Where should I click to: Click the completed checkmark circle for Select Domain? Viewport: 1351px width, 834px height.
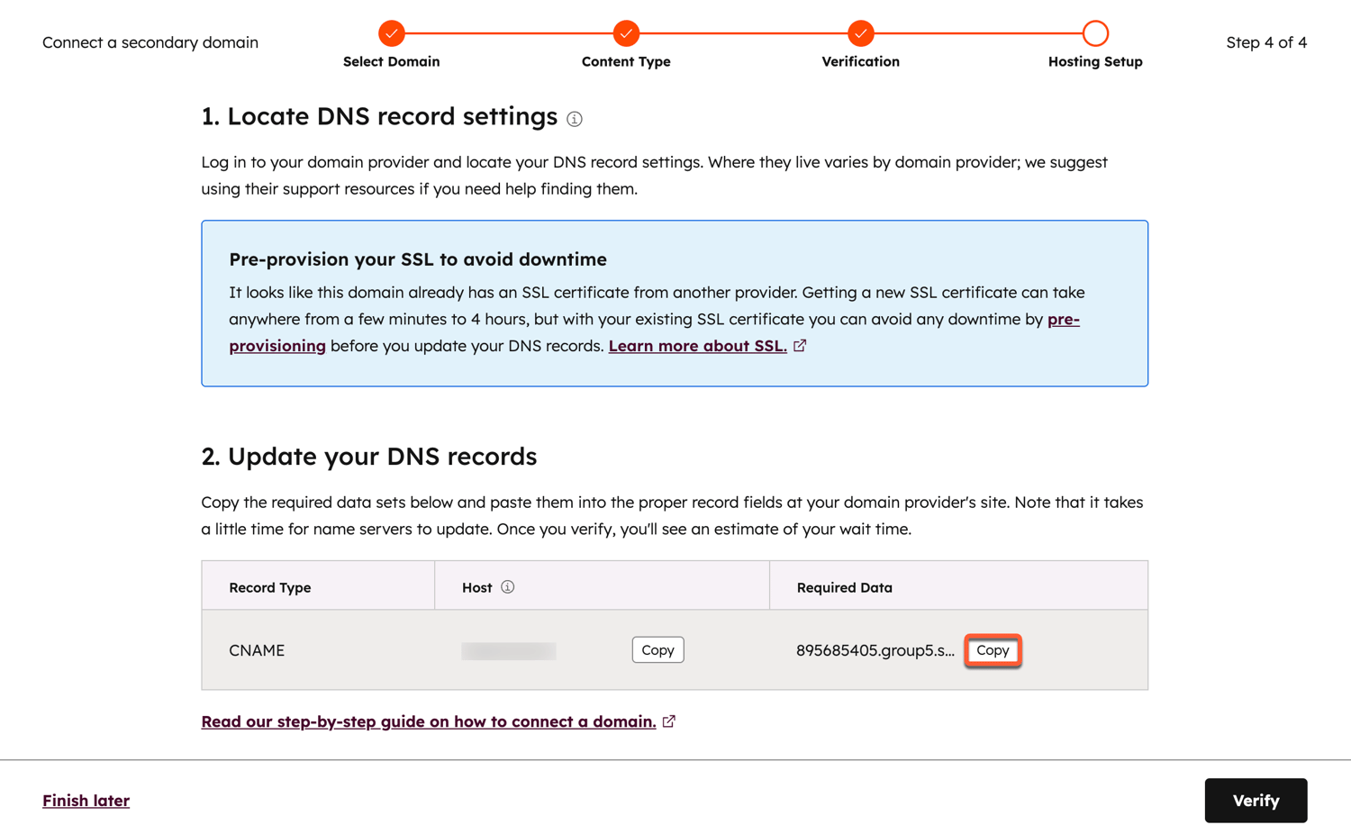(x=391, y=34)
